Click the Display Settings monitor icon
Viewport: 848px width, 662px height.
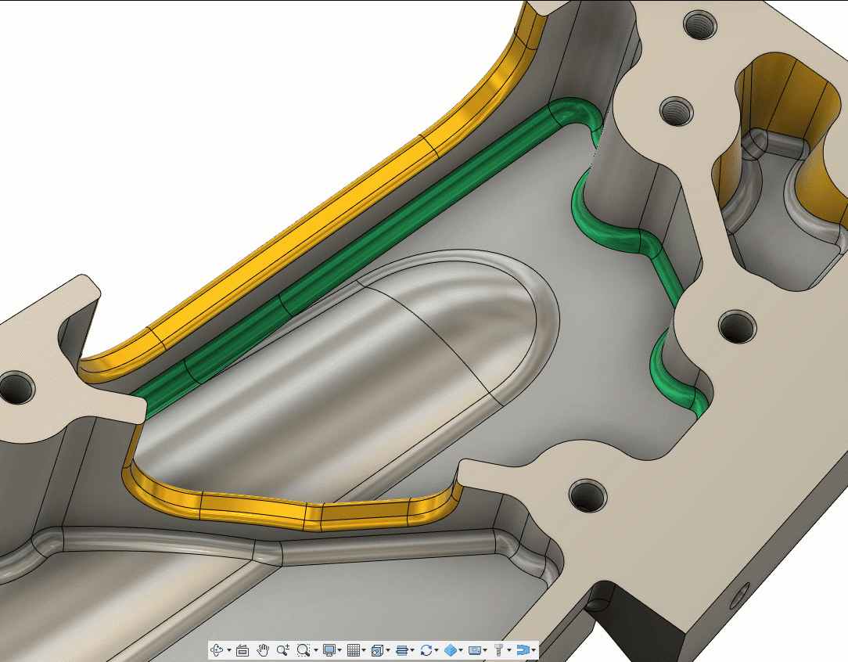point(329,649)
